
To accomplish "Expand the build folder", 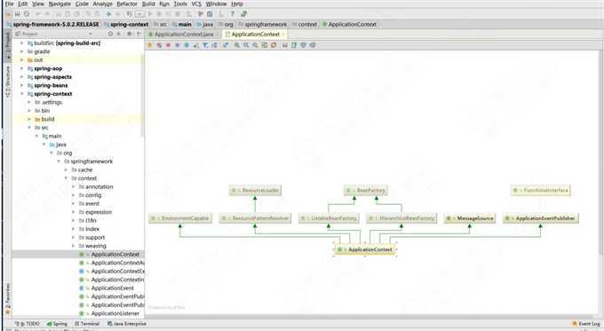I will [29, 119].
